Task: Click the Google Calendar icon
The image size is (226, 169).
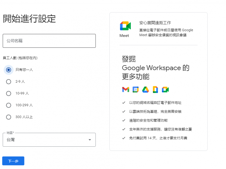Action: [136, 89]
